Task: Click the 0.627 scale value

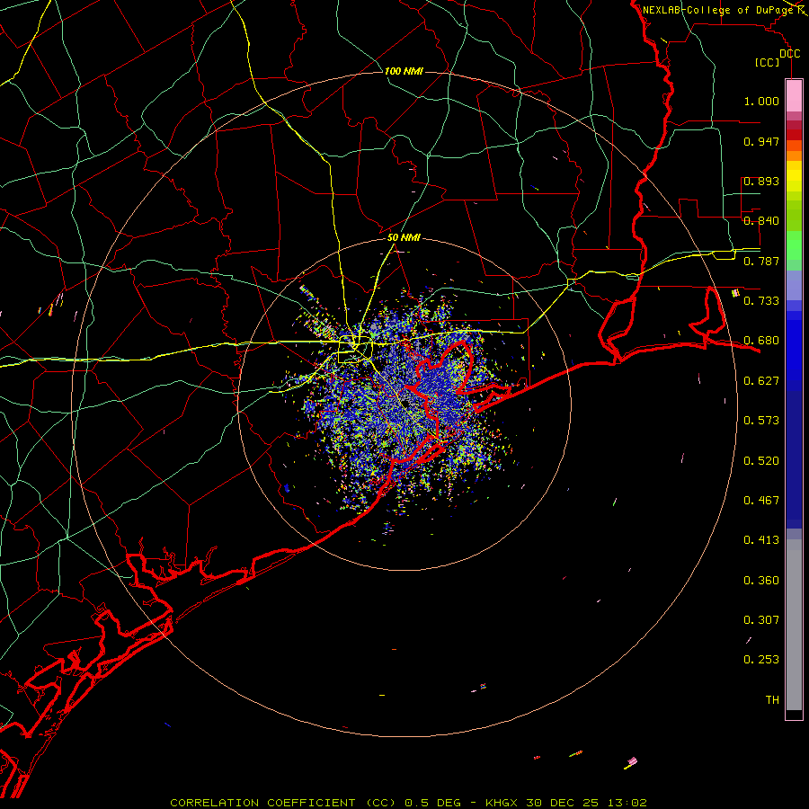Action: click(761, 381)
